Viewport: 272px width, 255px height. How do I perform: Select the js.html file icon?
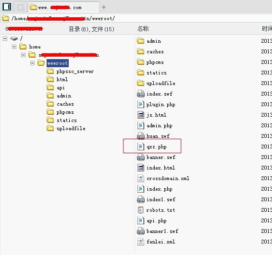click(141, 115)
